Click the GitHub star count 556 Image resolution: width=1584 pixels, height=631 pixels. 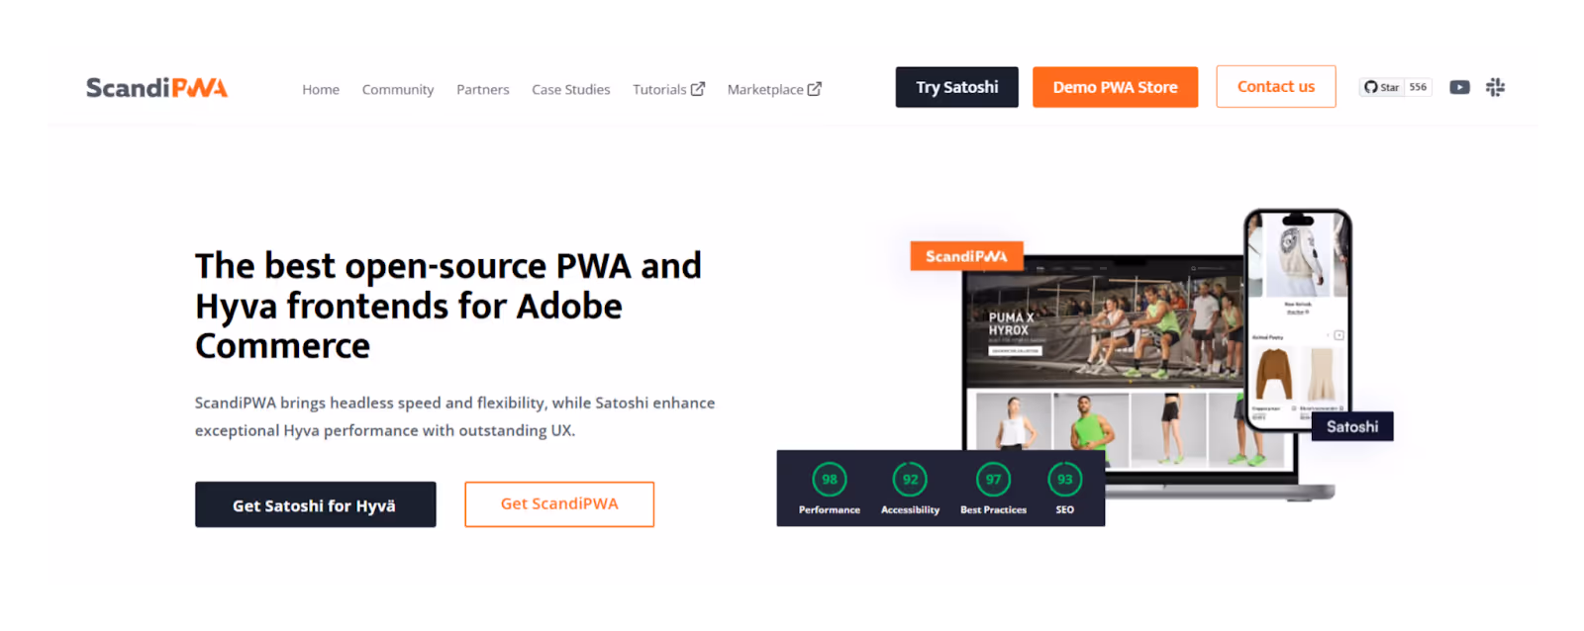click(x=1418, y=87)
